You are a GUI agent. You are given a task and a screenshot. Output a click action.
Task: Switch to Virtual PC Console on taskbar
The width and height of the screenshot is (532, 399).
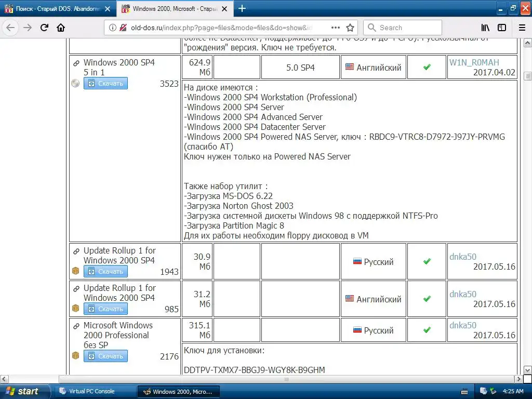95,391
